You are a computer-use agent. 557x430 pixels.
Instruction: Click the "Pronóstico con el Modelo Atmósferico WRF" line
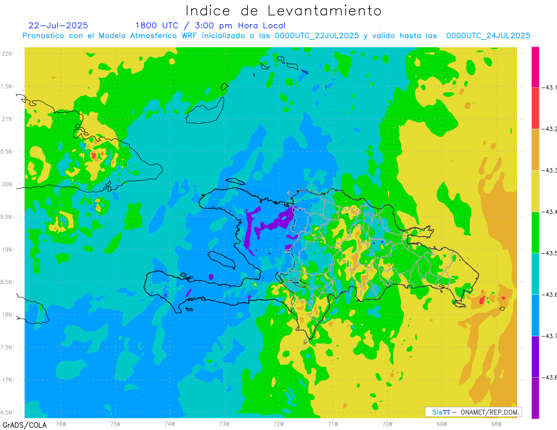[277, 36]
